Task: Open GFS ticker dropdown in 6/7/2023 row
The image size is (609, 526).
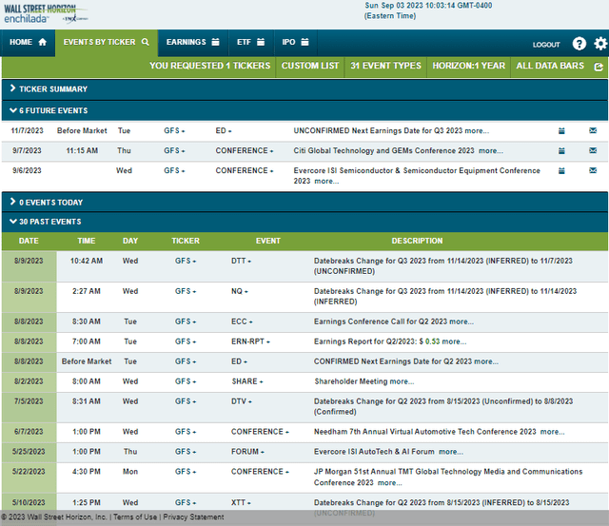Action: (186, 432)
